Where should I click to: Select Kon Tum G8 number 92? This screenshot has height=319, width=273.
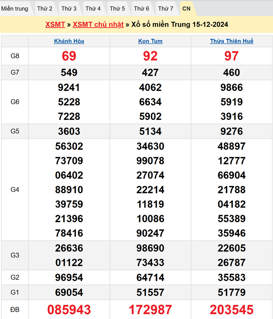pyautogui.click(x=150, y=56)
